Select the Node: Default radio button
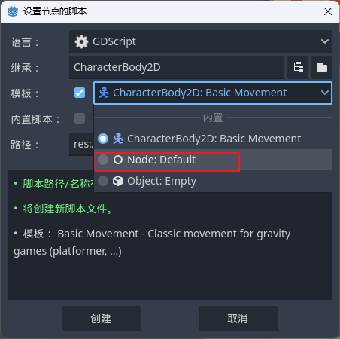Viewport: 340px width, 339px height. coord(103,160)
